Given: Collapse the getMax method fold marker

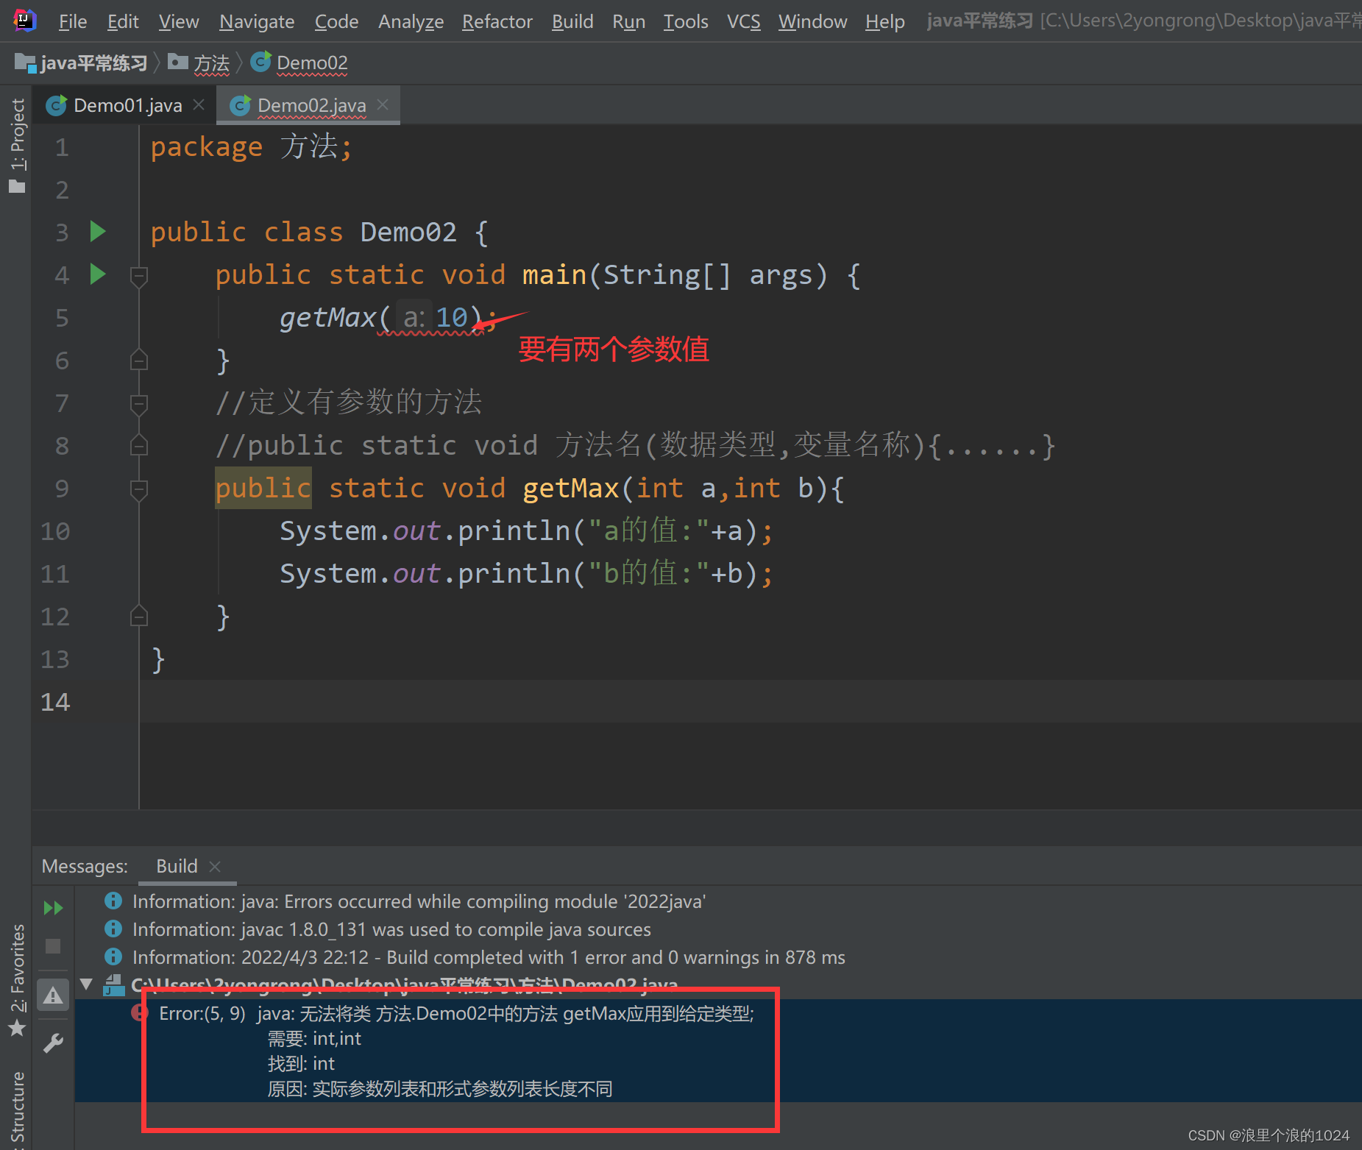Looking at the screenshot, I should pyautogui.click(x=138, y=489).
